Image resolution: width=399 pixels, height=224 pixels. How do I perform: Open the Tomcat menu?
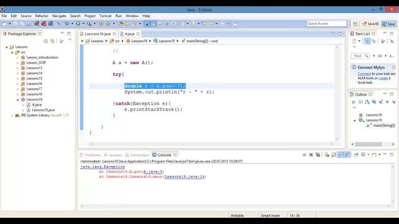coord(105,16)
